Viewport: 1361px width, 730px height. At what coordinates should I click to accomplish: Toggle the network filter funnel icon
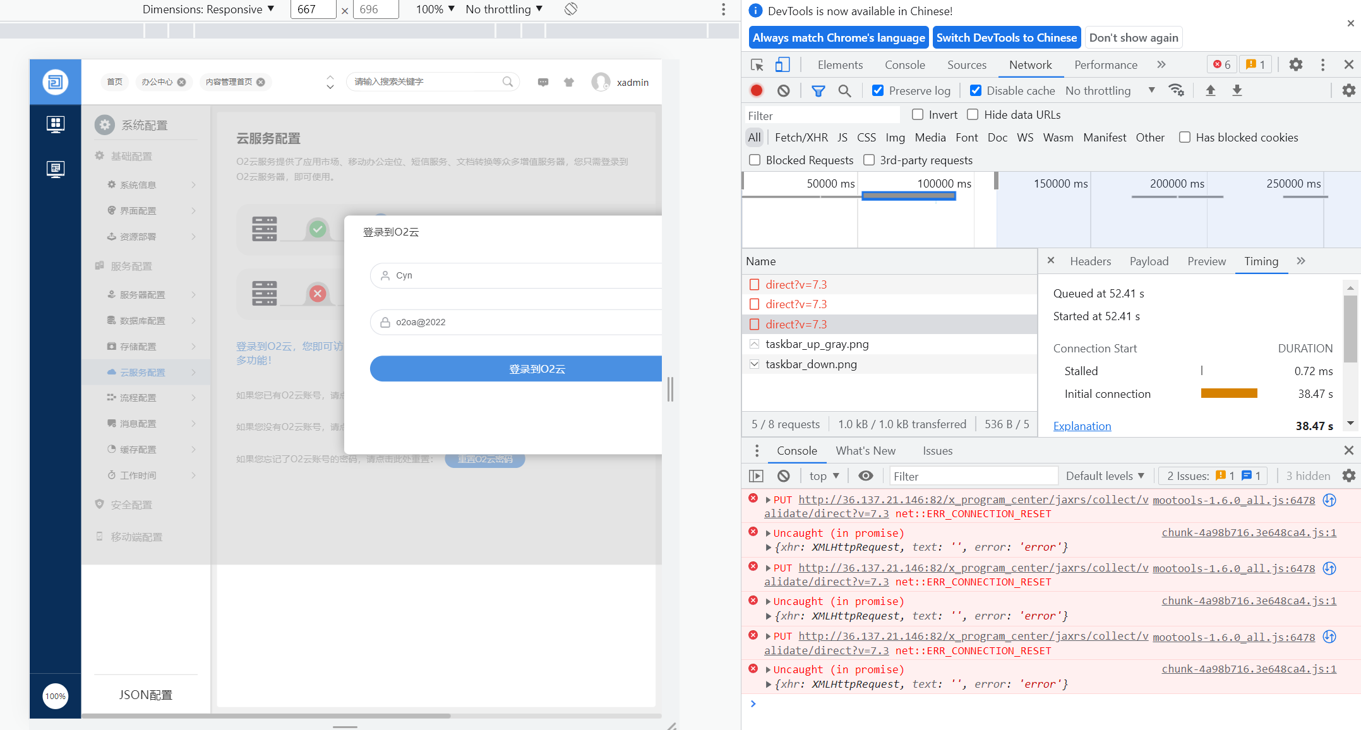(x=818, y=90)
